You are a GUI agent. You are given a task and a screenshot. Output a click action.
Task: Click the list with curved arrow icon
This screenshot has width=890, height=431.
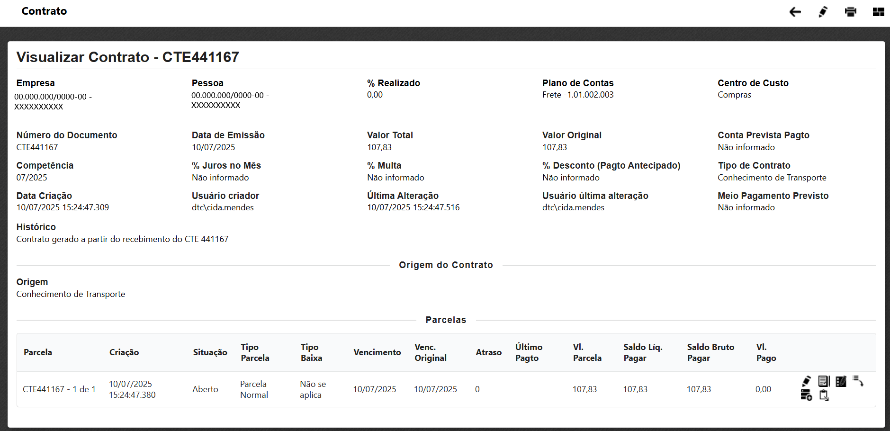[x=858, y=381]
